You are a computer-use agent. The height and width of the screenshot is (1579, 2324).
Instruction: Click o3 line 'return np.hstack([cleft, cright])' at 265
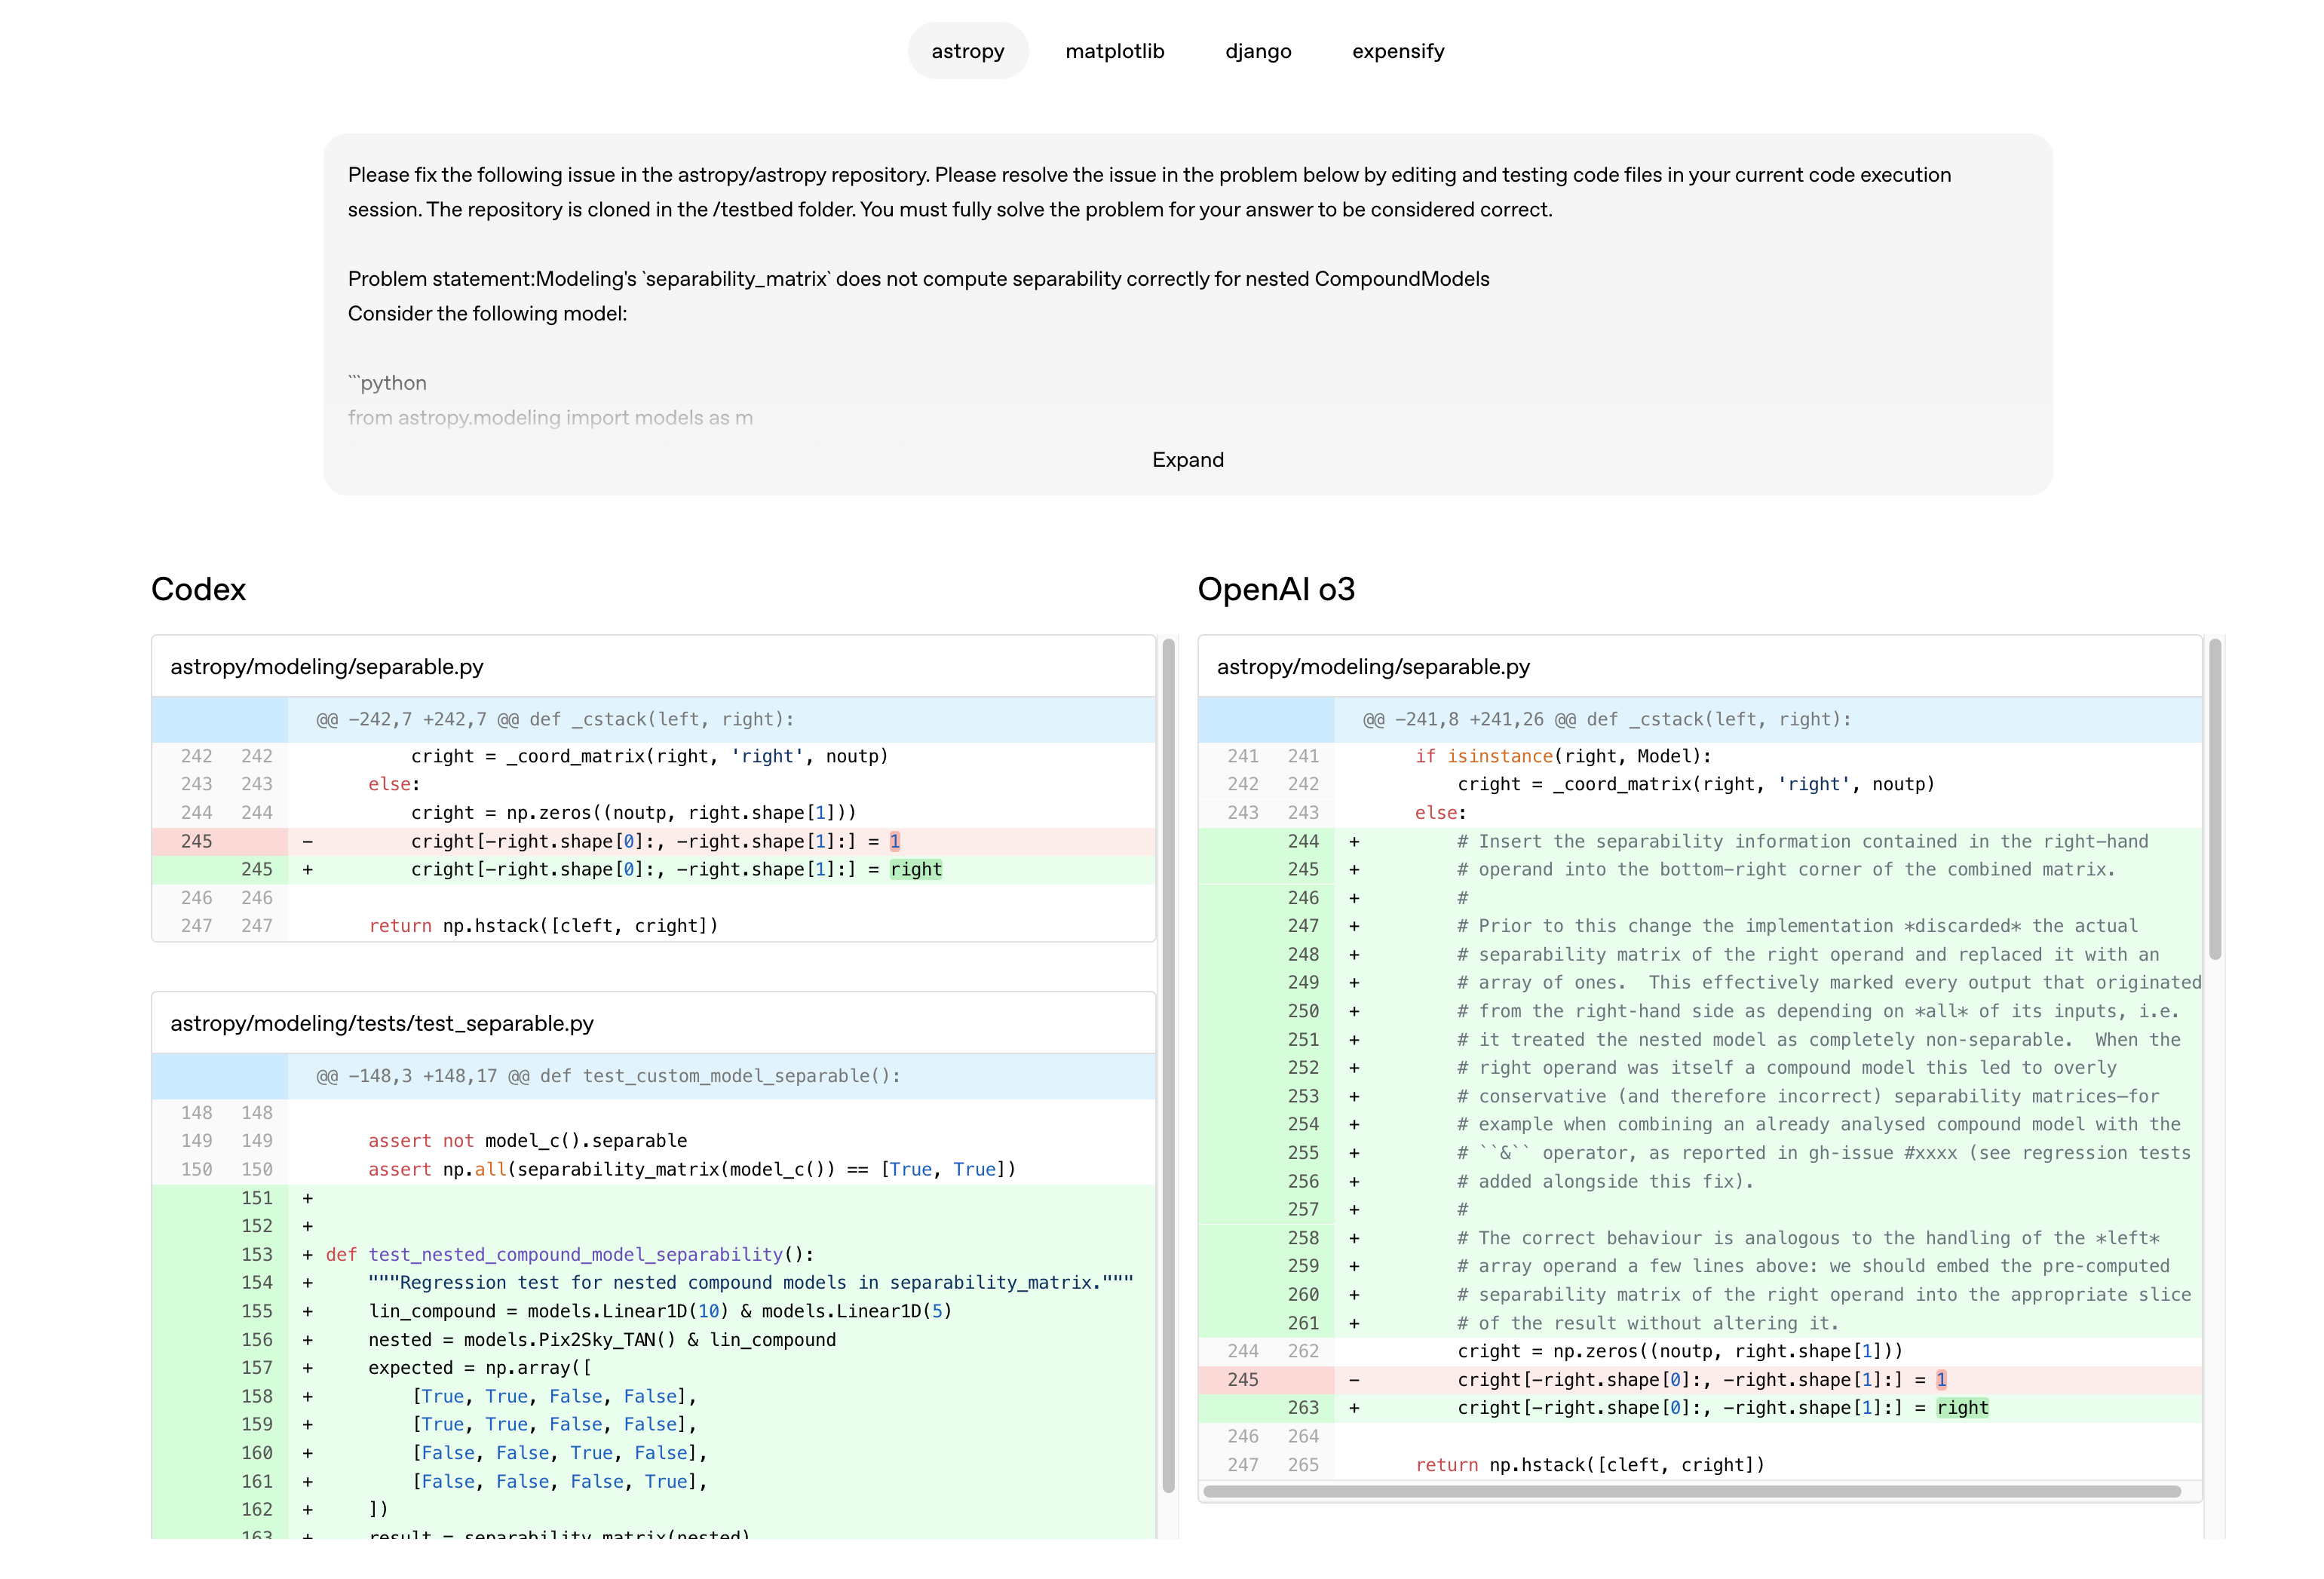tap(1700, 1465)
